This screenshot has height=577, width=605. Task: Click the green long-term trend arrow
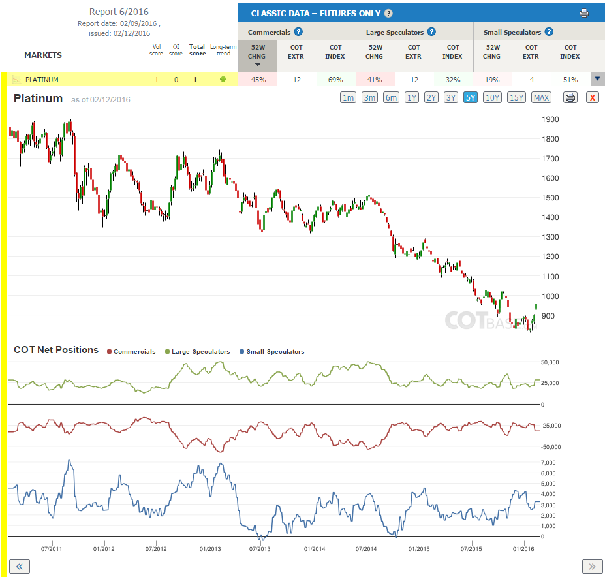pos(223,79)
